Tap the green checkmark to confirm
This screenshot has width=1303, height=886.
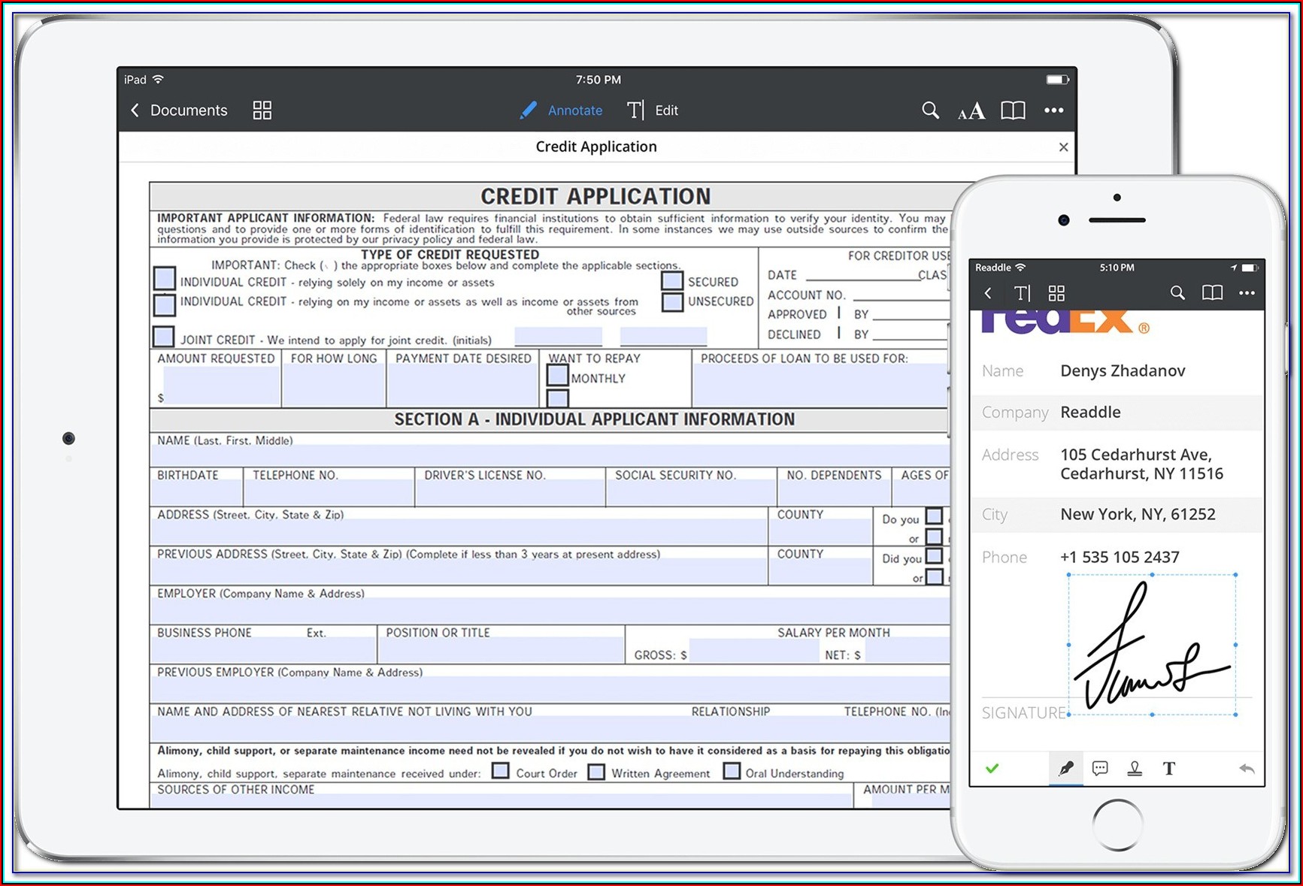(992, 768)
